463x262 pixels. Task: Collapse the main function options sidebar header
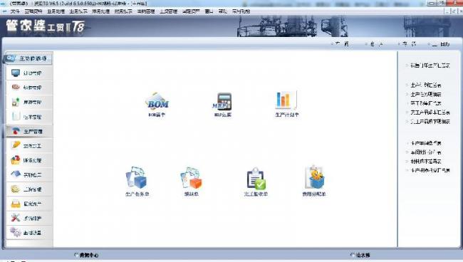(x=28, y=58)
